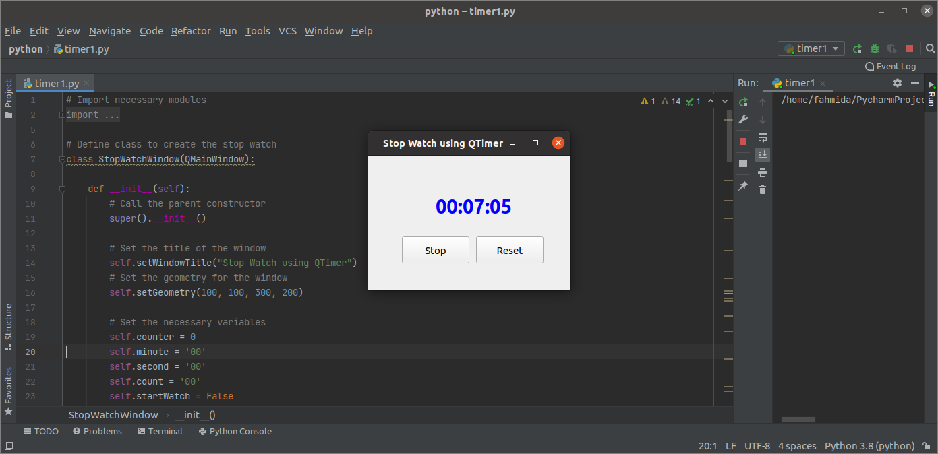This screenshot has width=938, height=454.
Task: Click Python 3.8 interpreter in status bar
Action: (869, 446)
